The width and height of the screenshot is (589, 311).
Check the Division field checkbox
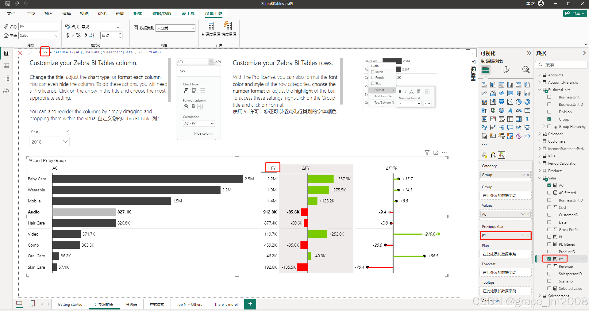point(549,112)
